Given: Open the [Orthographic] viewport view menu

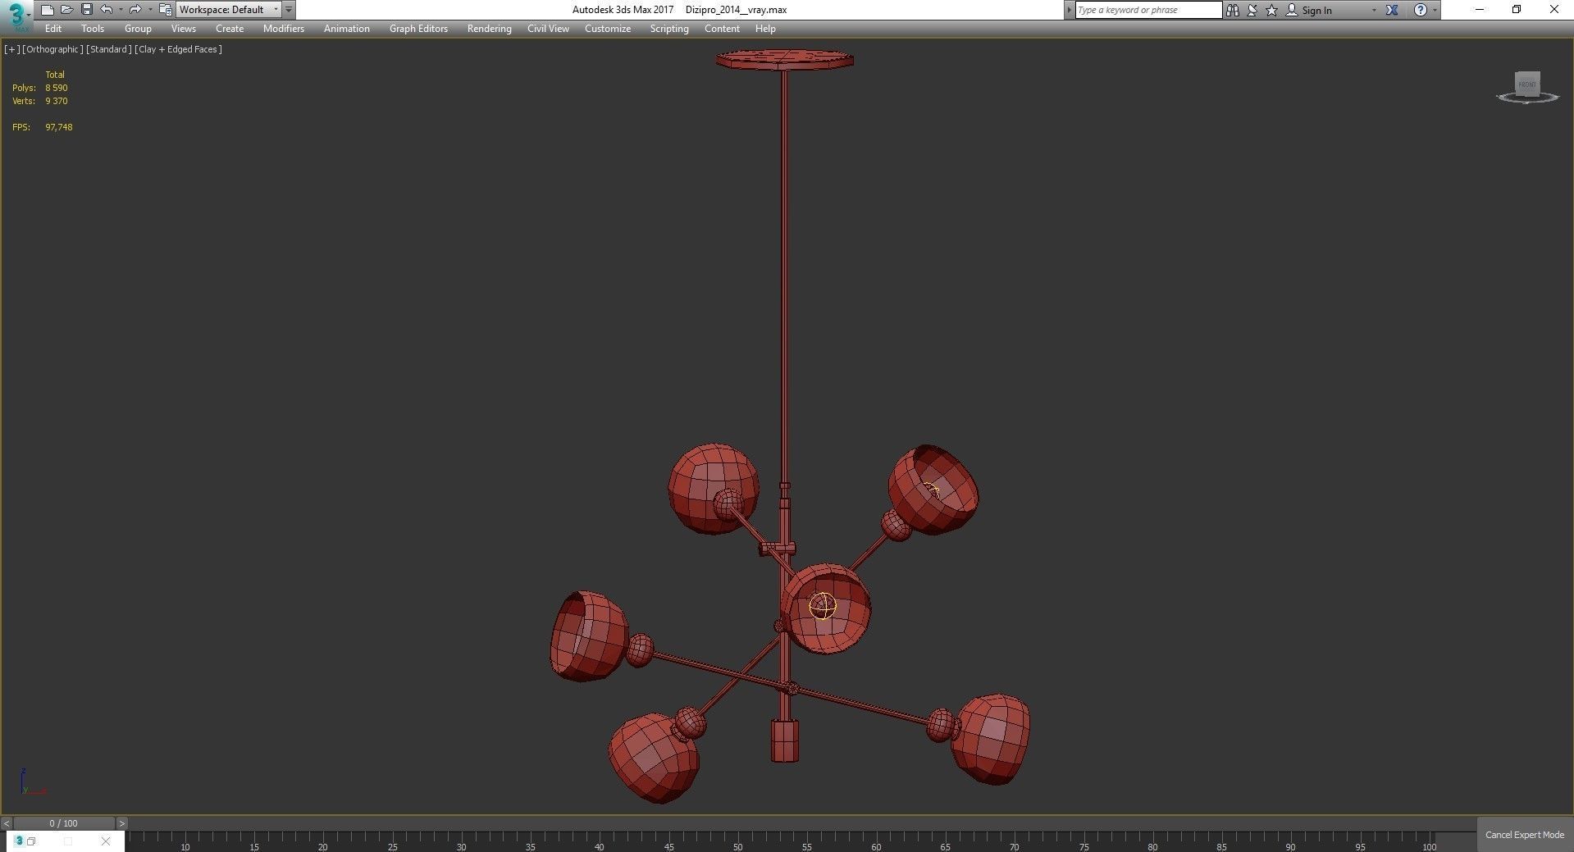Looking at the screenshot, I should [52, 49].
